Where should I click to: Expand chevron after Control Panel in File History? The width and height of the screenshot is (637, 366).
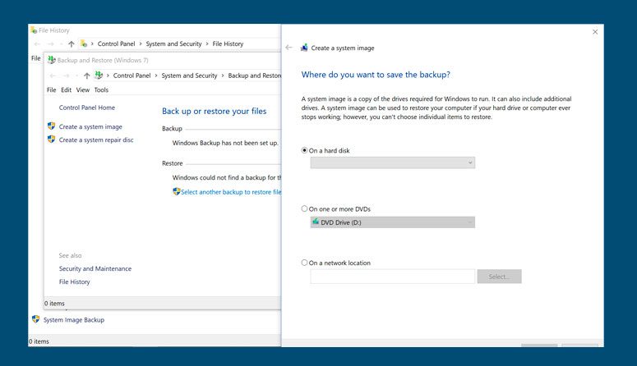141,43
